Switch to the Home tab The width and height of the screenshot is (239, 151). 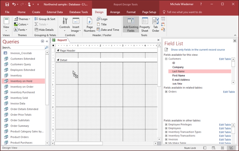click(21, 12)
